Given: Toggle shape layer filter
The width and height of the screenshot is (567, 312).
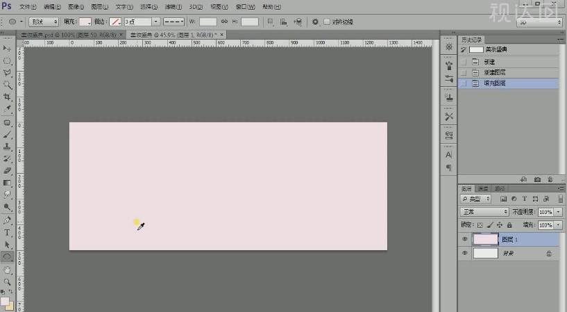Looking at the screenshot, I should 535,199.
